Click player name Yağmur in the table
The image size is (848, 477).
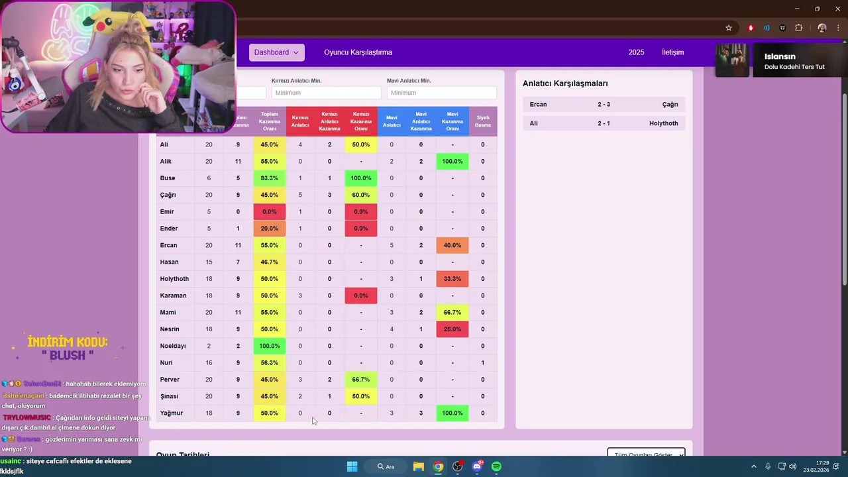172,413
